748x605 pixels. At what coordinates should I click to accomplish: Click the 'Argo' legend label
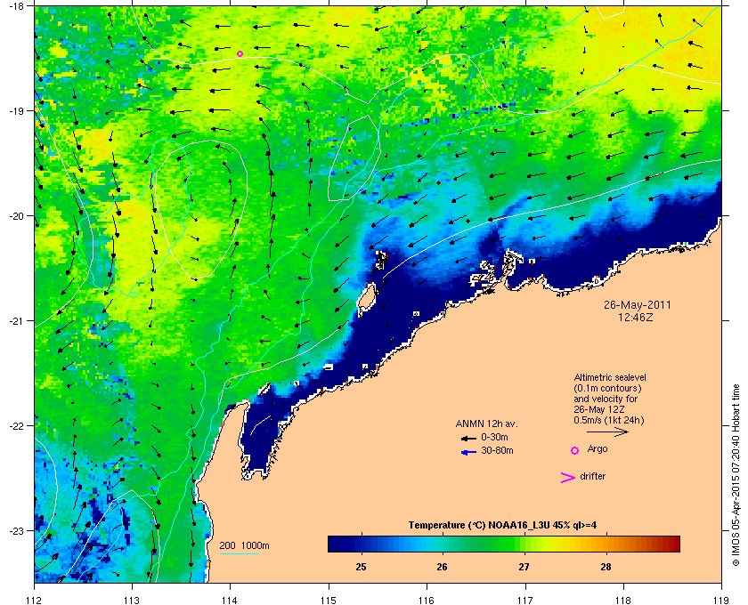coord(598,449)
